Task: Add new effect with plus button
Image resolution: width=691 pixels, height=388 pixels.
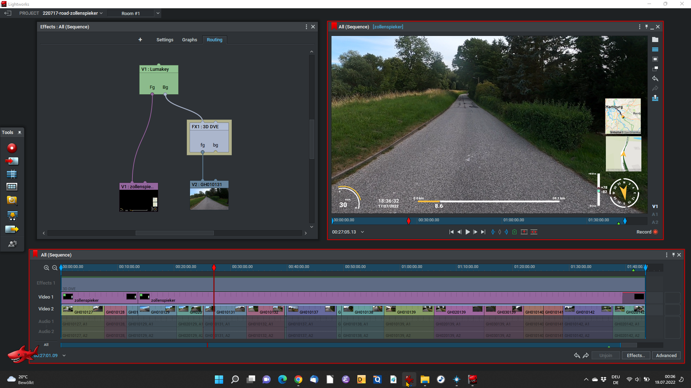Action: (140, 40)
